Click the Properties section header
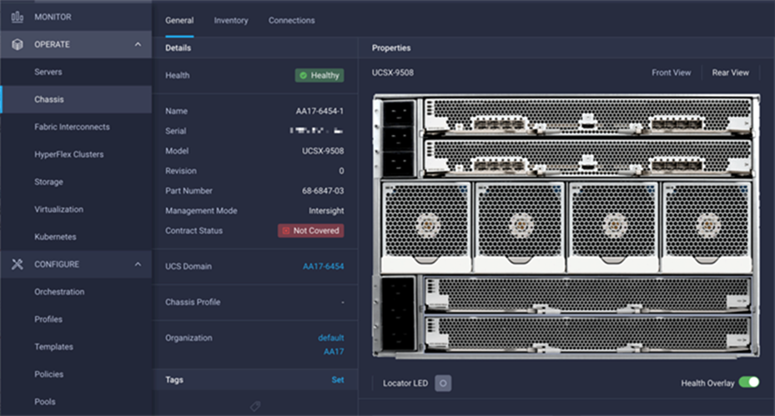The width and height of the screenshot is (775, 416). tap(391, 48)
